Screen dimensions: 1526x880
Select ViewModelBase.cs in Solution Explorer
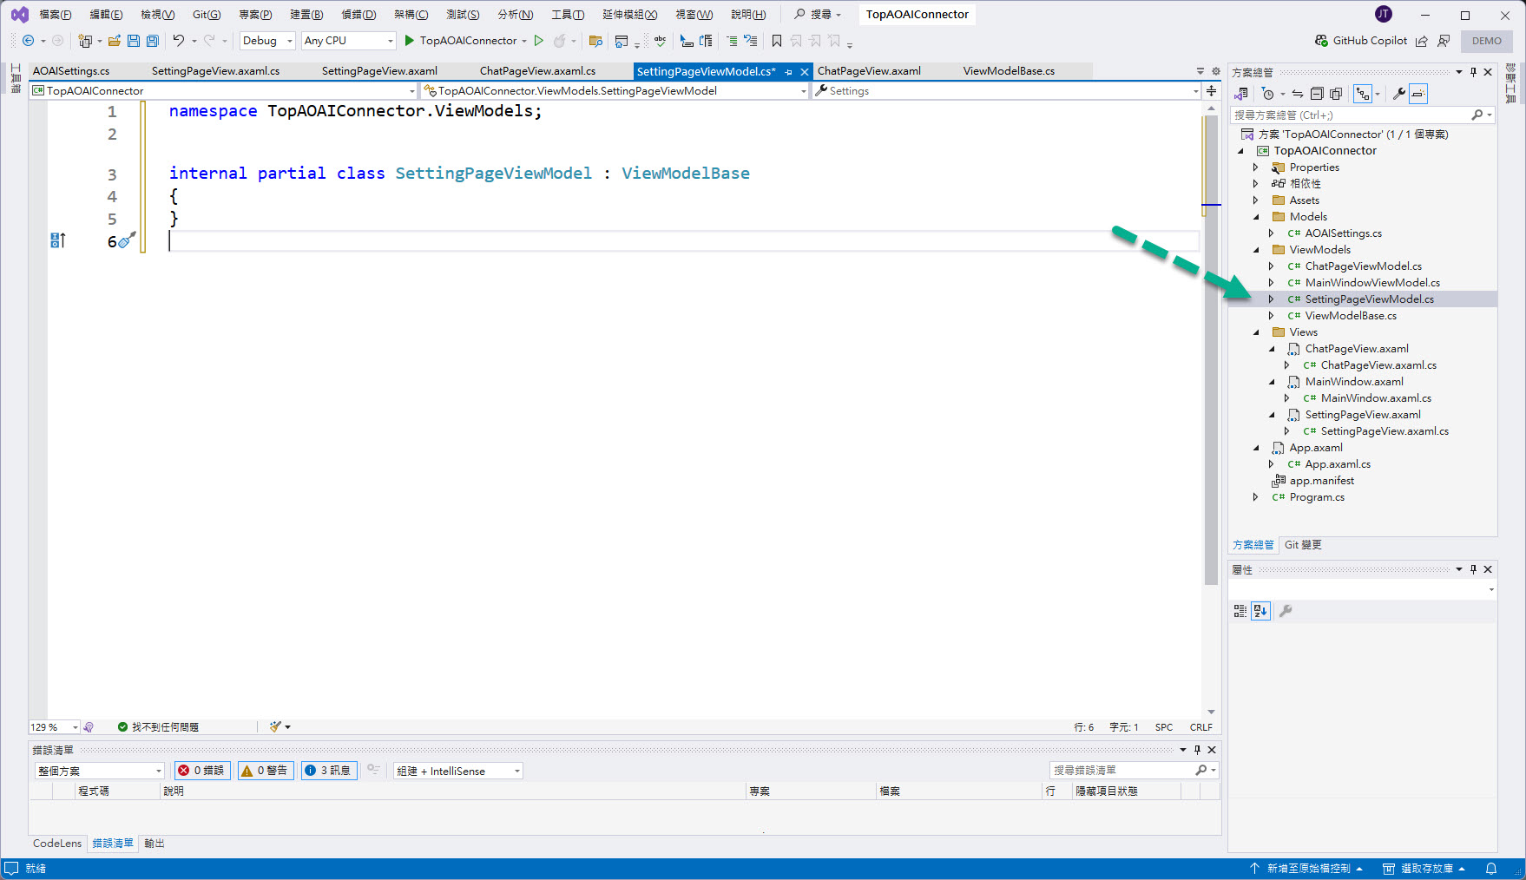(x=1351, y=316)
